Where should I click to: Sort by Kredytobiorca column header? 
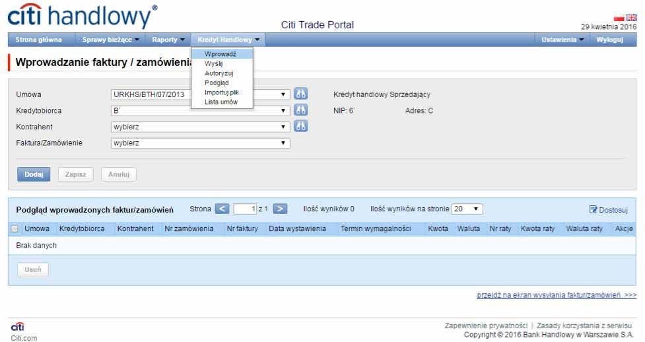coord(82,229)
